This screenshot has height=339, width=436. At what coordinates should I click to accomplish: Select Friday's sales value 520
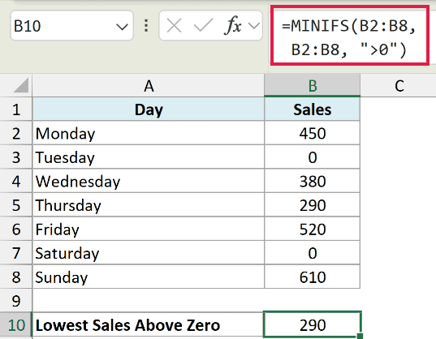312,229
